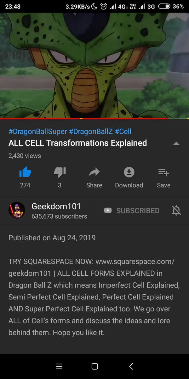Tap the thumbs down dislike icon
Screen dimensions: 189x379
(60, 172)
